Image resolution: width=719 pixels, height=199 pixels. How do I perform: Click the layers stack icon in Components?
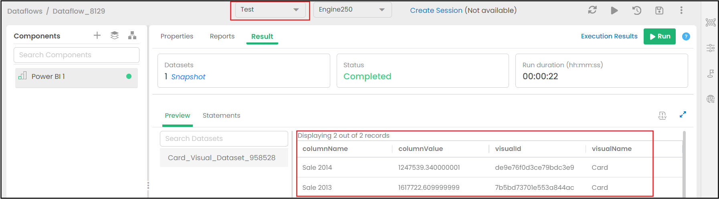pyautogui.click(x=115, y=36)
